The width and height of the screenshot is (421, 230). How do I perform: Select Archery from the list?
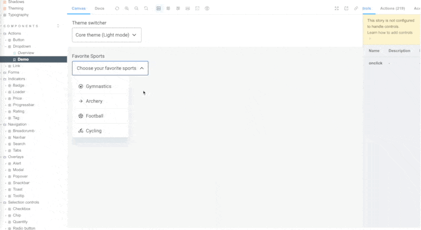100,101
